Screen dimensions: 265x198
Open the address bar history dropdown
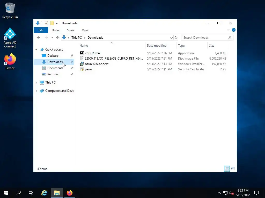point(171,38)
